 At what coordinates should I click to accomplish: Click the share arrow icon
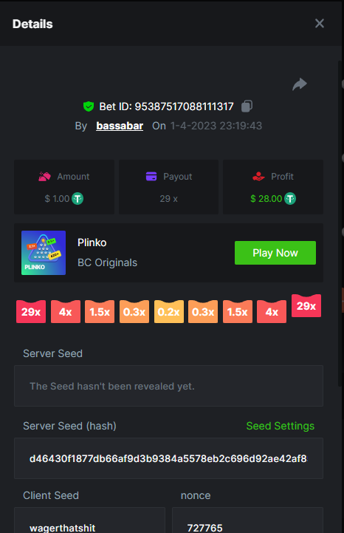coord(300,84)
